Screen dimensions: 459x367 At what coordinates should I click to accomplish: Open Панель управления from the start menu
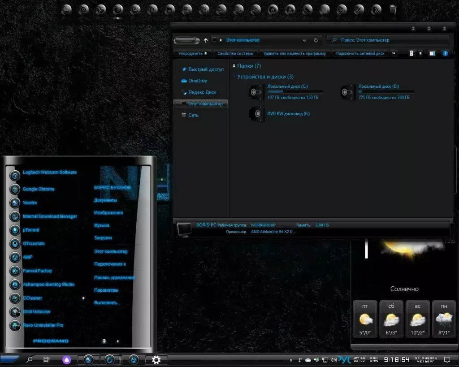tap(115, 277)
